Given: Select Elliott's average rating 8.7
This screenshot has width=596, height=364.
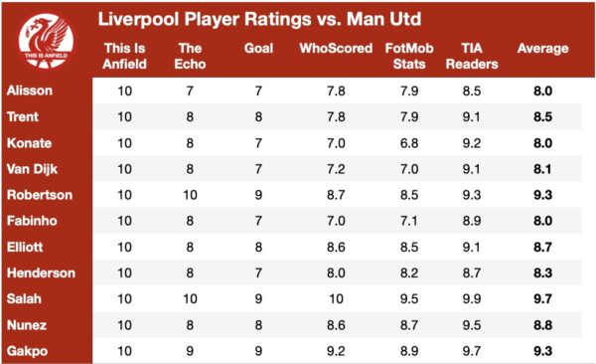Looking at the screenshot, I should click(542, 247).
